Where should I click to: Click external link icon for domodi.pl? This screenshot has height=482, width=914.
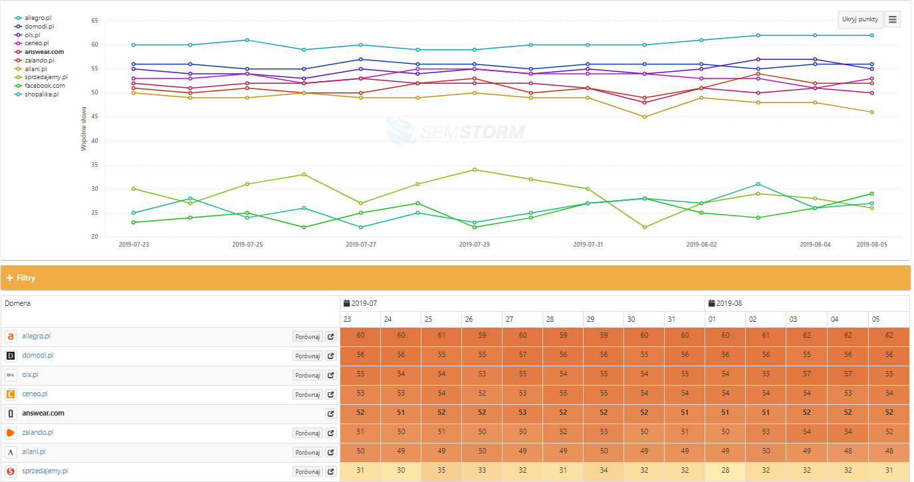330,356
